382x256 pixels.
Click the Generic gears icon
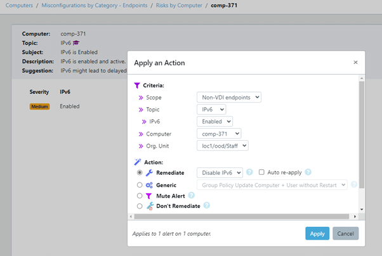[x=149, y=184]
